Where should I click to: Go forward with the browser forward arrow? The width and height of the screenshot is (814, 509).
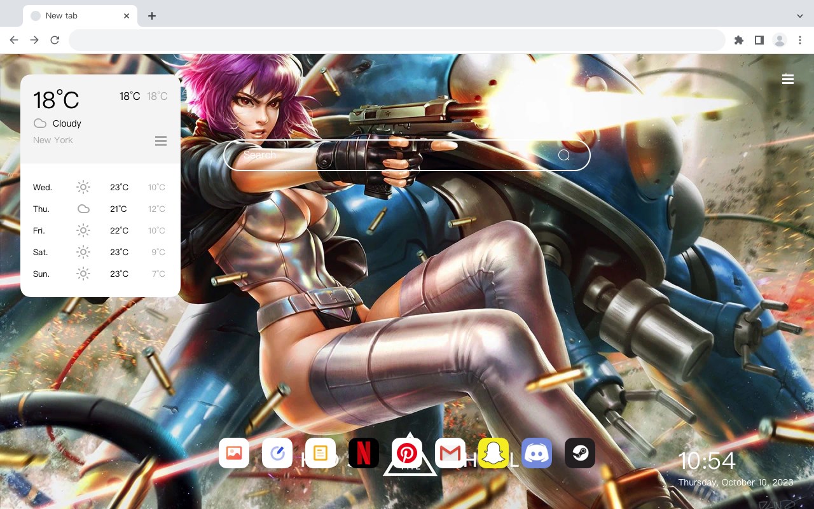[x=34, y=40]
